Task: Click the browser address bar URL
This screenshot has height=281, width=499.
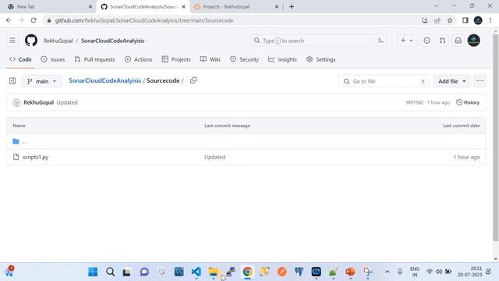Action: (x=144, y=20)
